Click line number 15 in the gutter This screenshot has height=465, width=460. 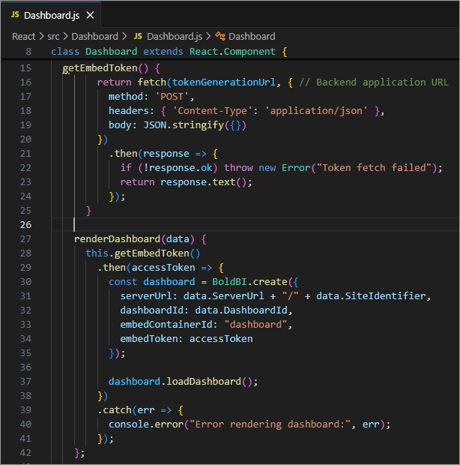point(25,68)
